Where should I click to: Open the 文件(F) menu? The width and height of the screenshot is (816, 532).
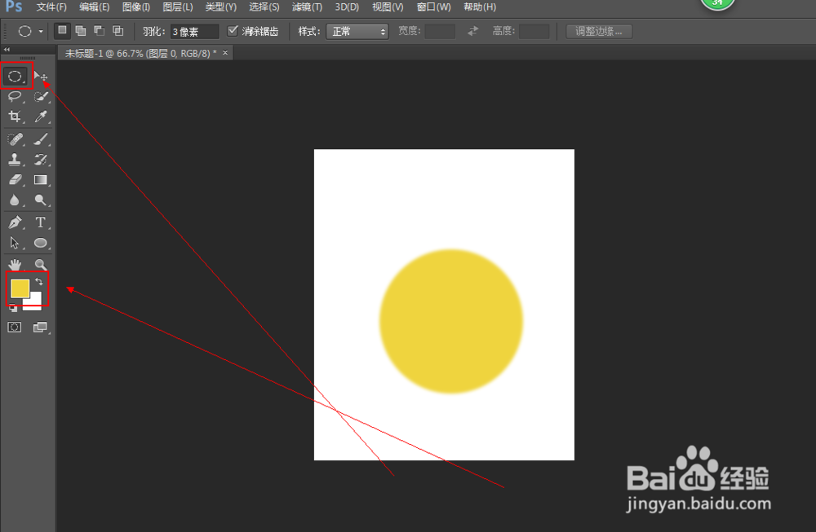pyautogui.click(x=51, y=7)
